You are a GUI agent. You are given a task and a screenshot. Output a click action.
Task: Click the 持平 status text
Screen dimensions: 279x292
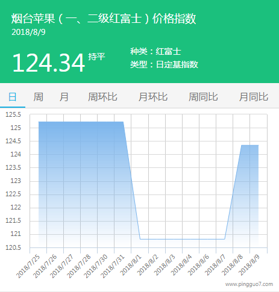pyautogui.click(x=96, y=57)
